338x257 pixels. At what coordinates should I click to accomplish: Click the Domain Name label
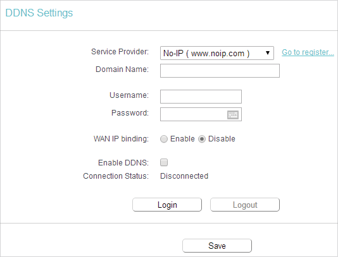tap(122, 69)
